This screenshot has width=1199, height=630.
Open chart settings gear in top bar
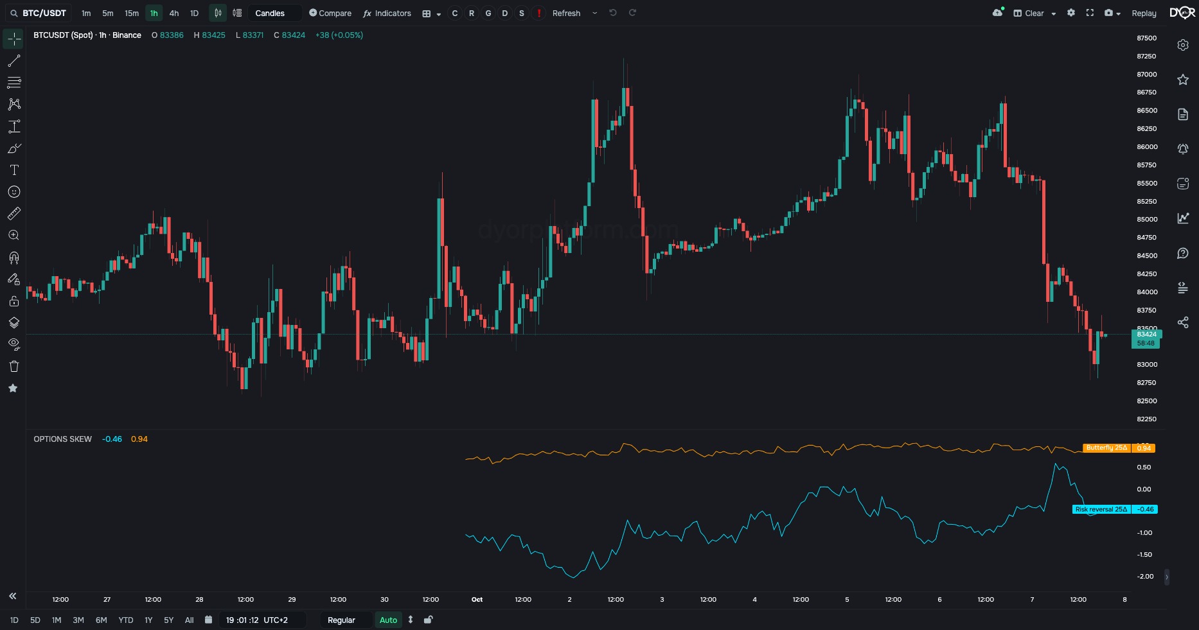click(1071, 13)
